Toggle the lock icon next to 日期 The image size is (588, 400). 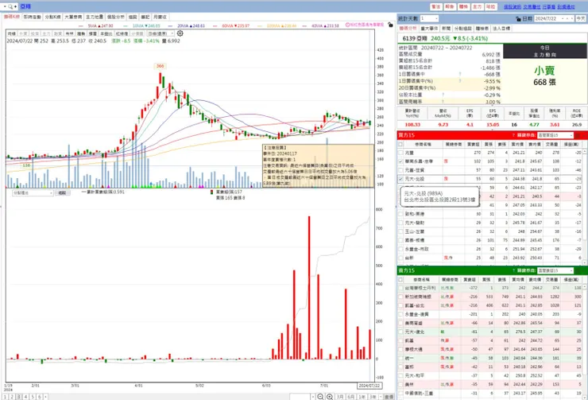point(518,19)
